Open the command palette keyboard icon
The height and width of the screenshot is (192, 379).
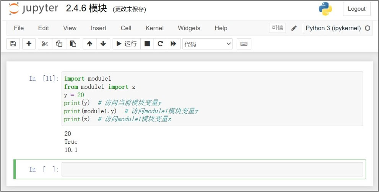(x=244, y=44)
